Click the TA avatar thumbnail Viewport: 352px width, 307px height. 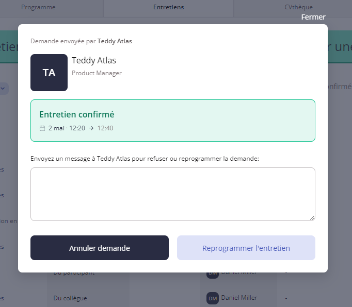click(x=49, y=73)
